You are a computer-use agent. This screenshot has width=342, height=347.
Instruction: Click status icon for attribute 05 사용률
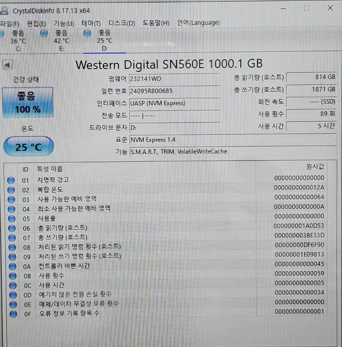12,219
